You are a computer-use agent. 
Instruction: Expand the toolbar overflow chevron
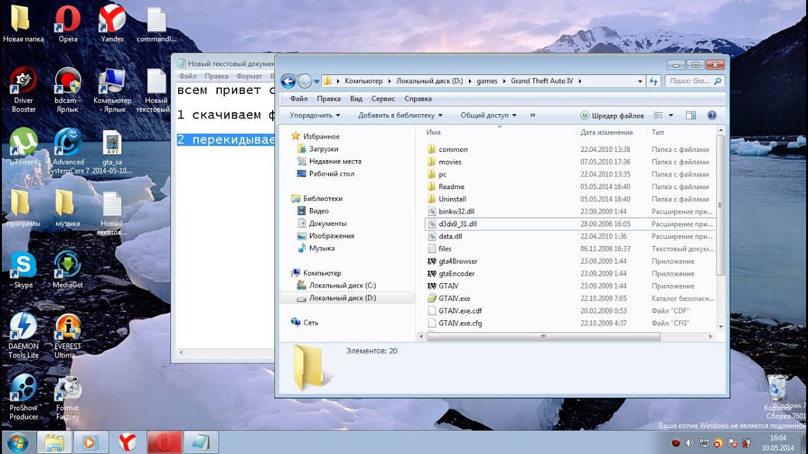point(533,115)
